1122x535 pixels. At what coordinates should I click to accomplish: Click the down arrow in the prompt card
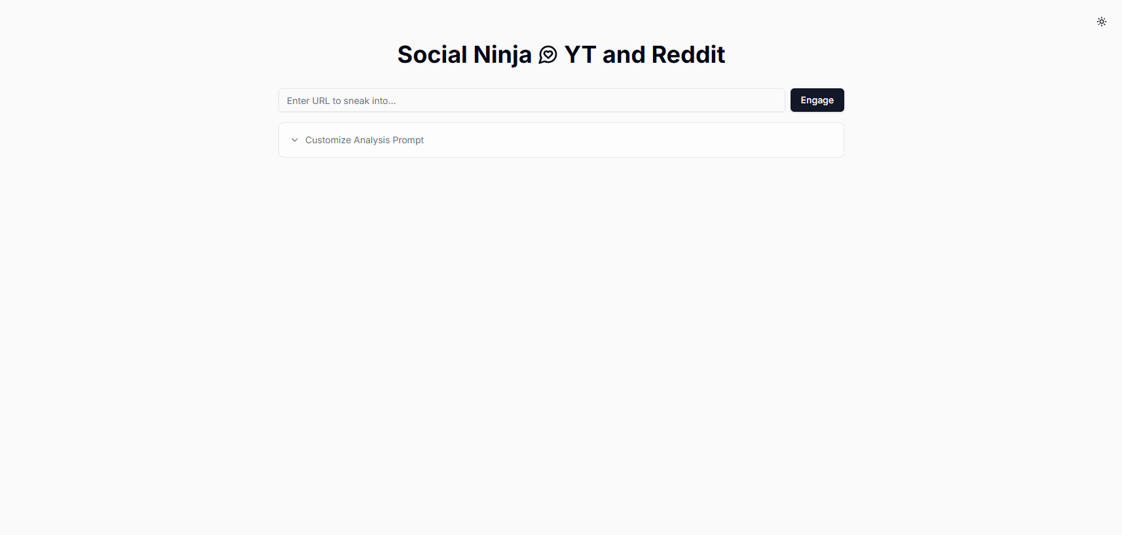[x=295, y=140]
